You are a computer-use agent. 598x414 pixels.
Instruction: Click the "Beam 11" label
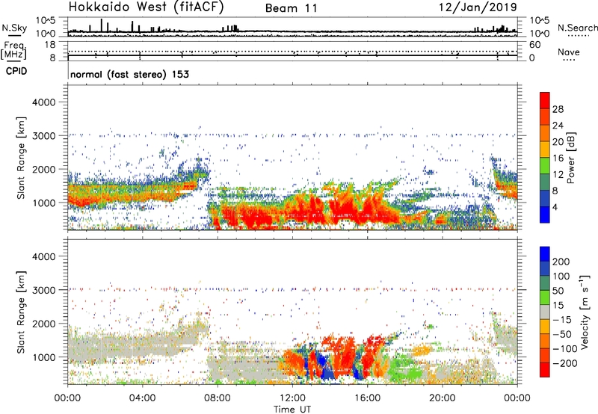tap(291, 8)
